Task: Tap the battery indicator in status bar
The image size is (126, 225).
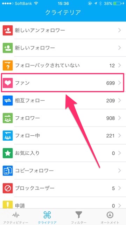Action: pos(118,4)
